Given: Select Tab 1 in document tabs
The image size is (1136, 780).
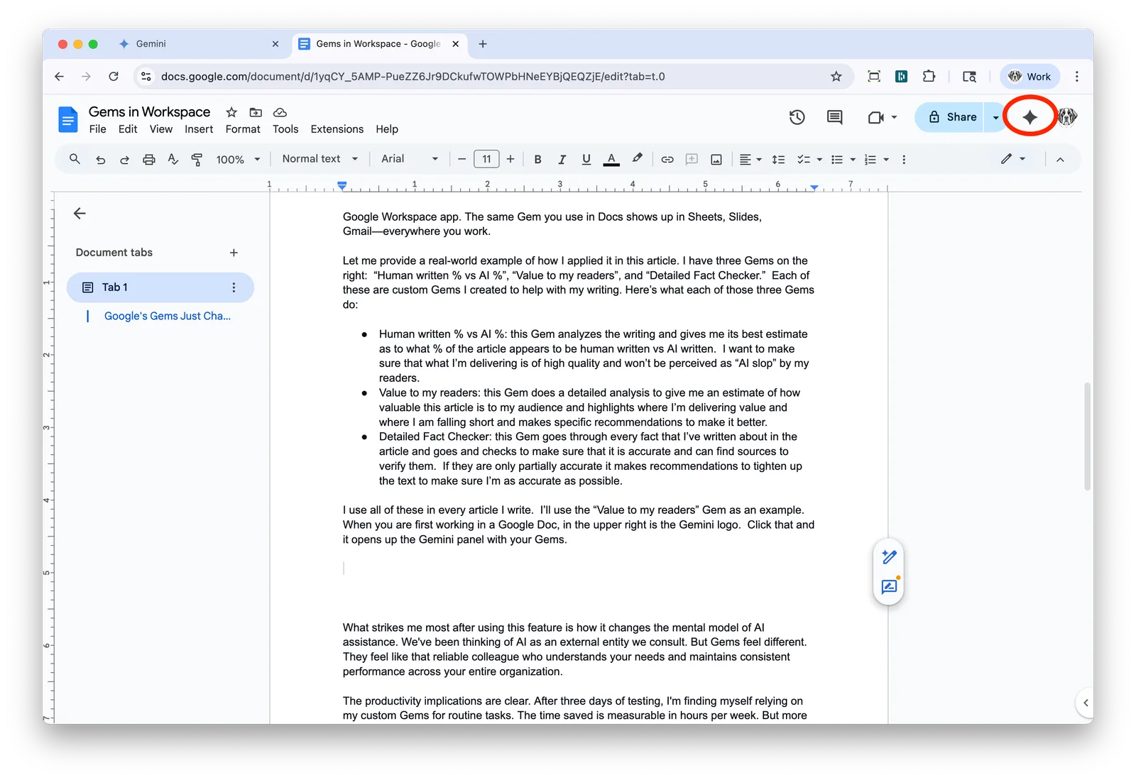Looking at the screenshot, I should 160,287.
